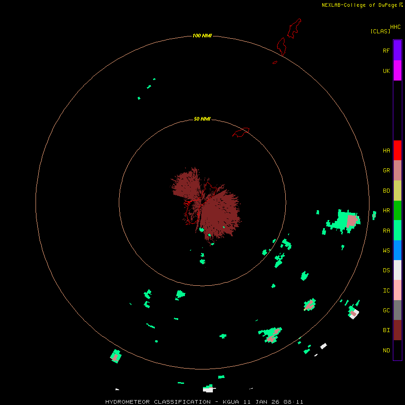Click the "KGUA" radar station identifier
Viewport: 405px width, 405px height.
point(231,402)
